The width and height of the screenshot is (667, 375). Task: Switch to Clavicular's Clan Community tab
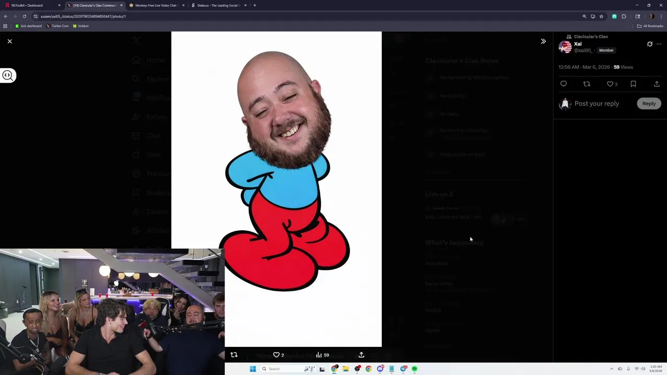coord(94,5)
